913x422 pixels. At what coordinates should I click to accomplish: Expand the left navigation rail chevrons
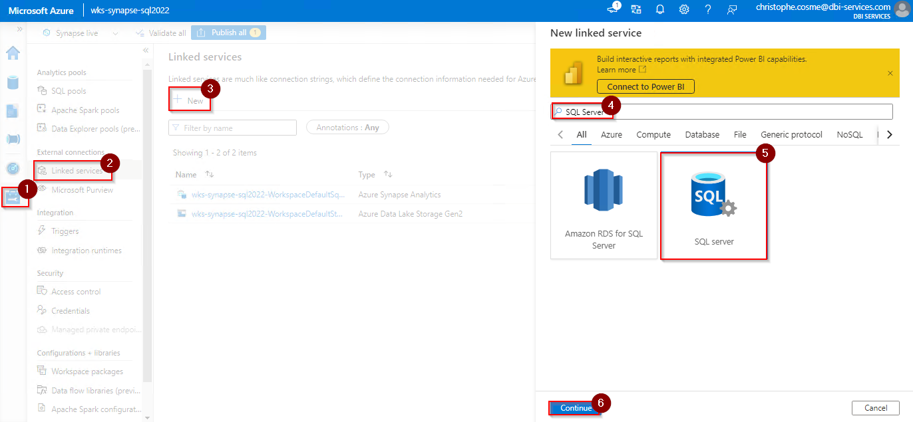click(x=19, y=30)
